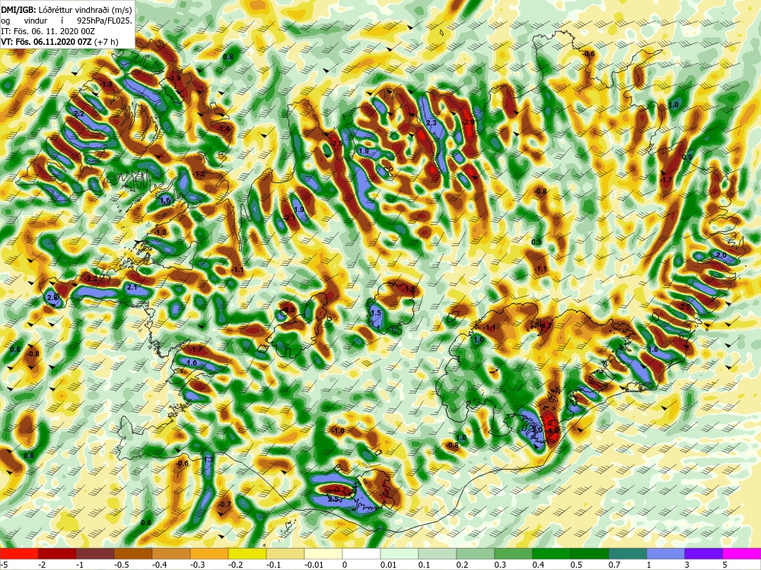
Task: Click the blue-violet legend swatch labeled 1
Action: tap(666, 553)
